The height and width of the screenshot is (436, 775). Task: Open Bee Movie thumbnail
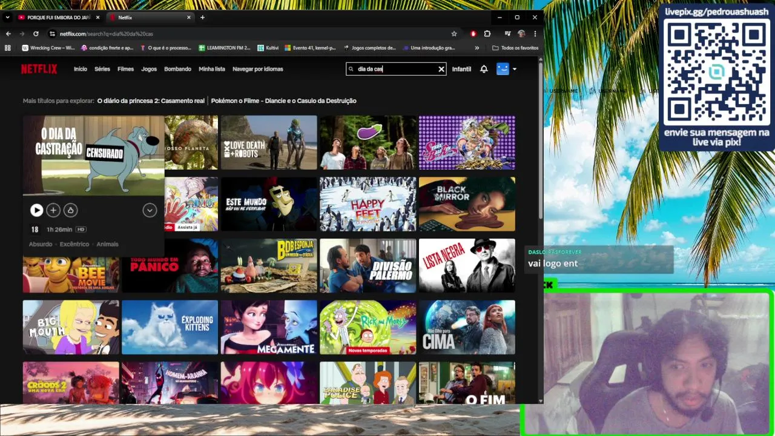point(71,274)
